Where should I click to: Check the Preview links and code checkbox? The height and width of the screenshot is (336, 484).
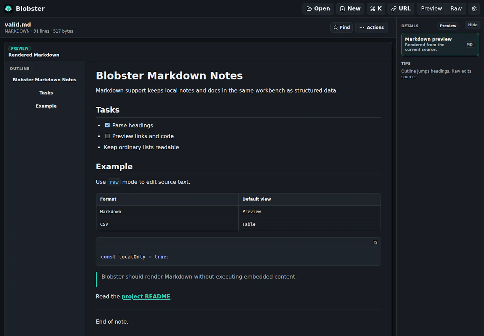tap(107, 136)
